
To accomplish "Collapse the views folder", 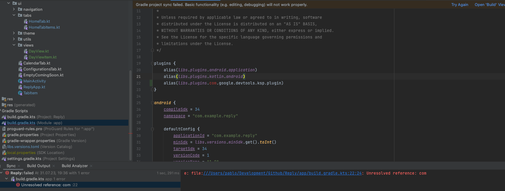I will click(x=14, y=45).
